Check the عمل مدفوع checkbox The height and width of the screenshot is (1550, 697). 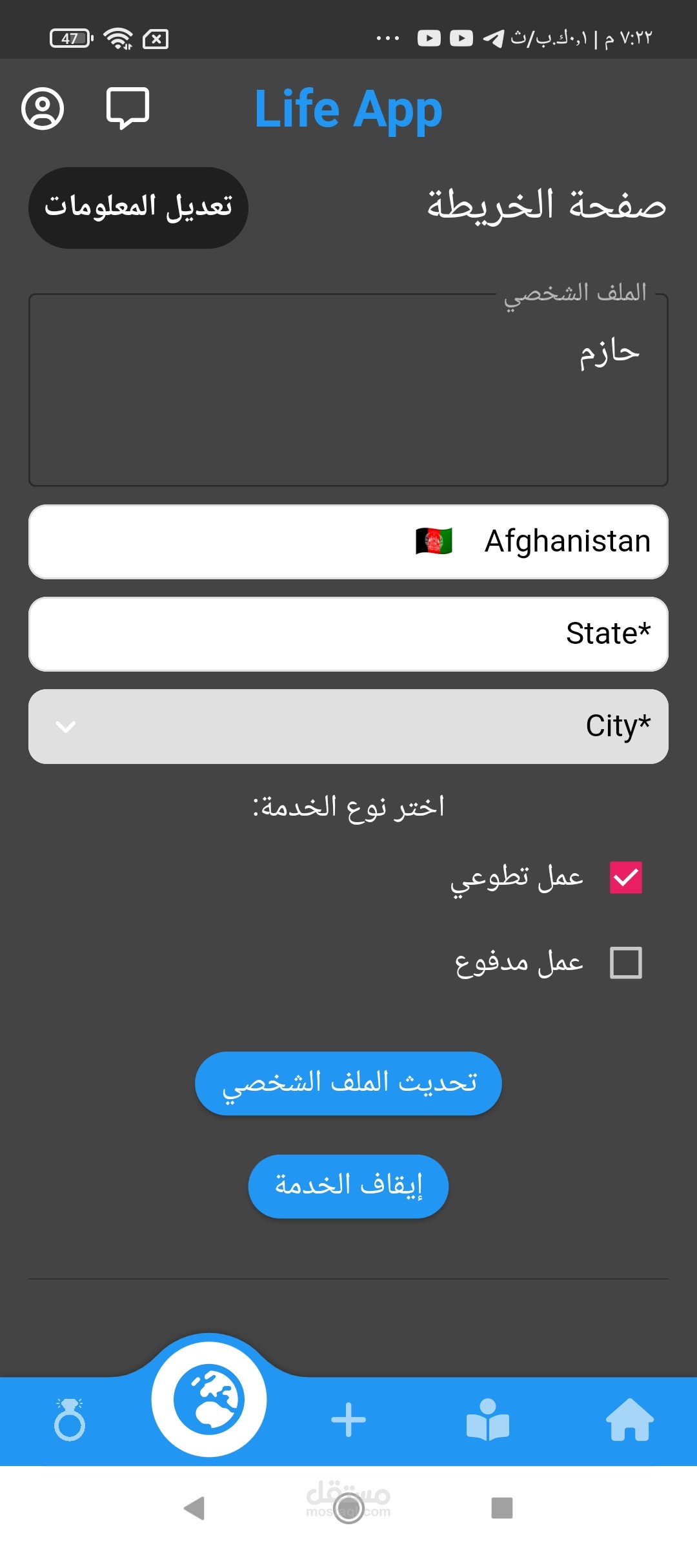(x=625, y=963)
